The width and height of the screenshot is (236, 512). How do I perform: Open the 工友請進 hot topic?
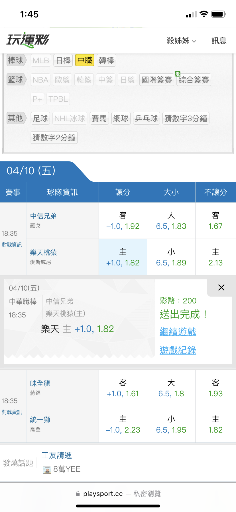(x=57, y=455)
